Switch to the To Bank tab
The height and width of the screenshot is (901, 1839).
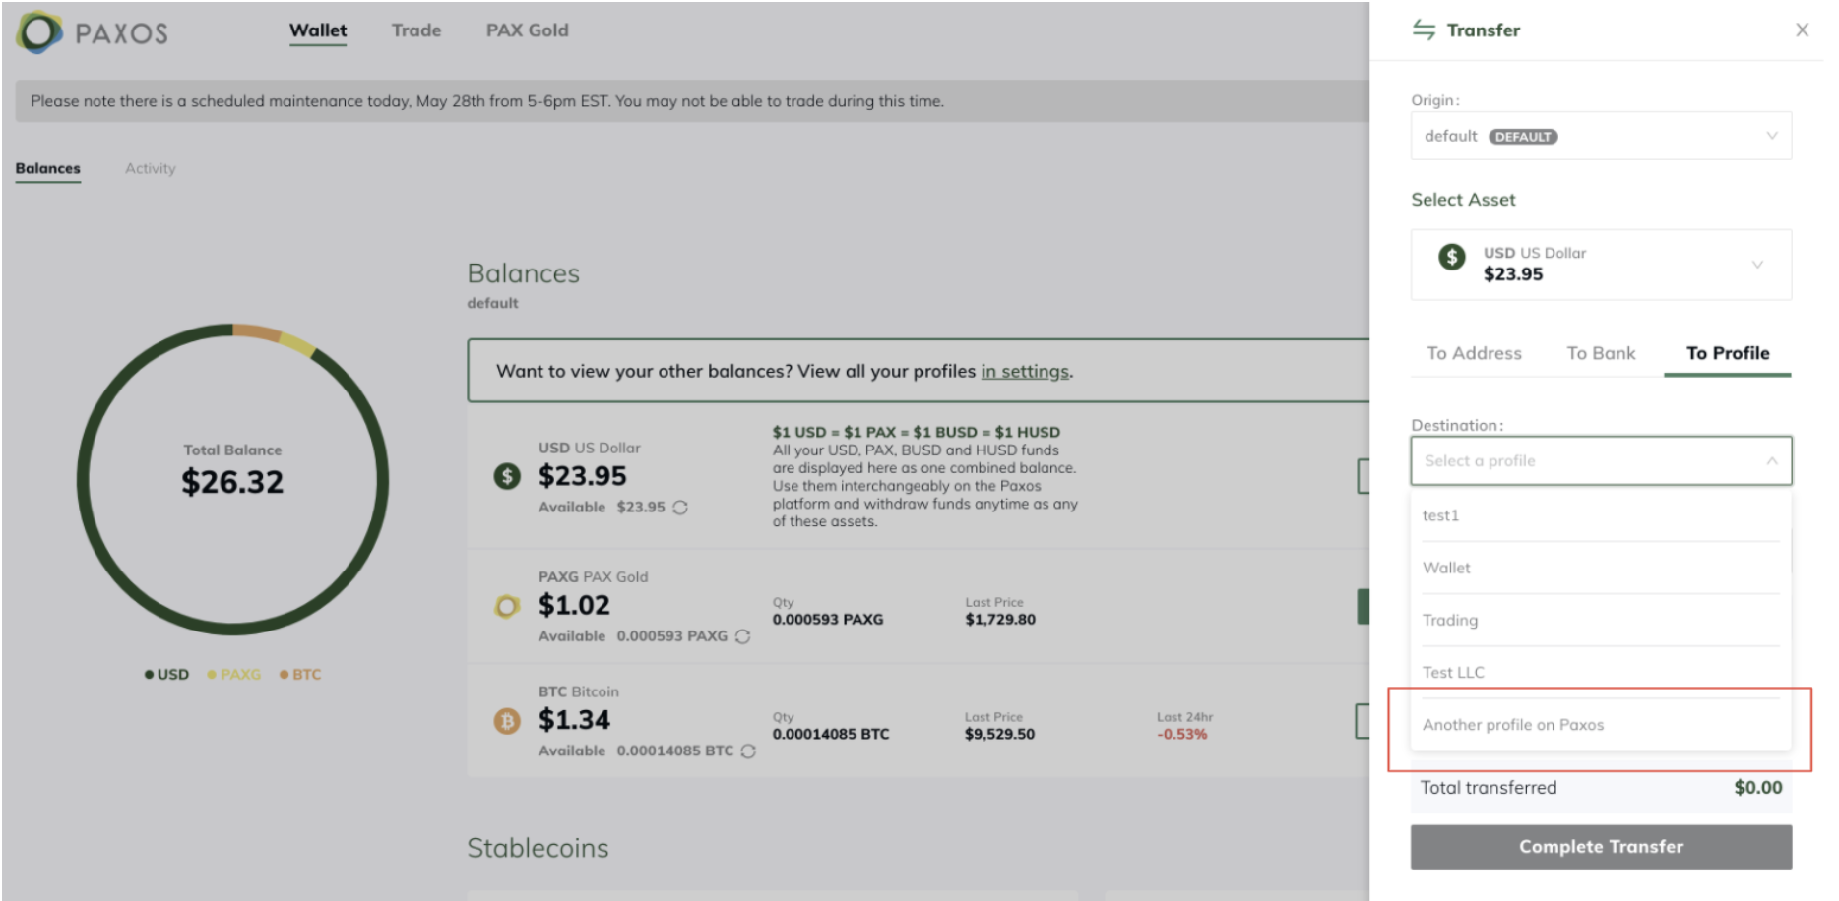pos(1600,353)
